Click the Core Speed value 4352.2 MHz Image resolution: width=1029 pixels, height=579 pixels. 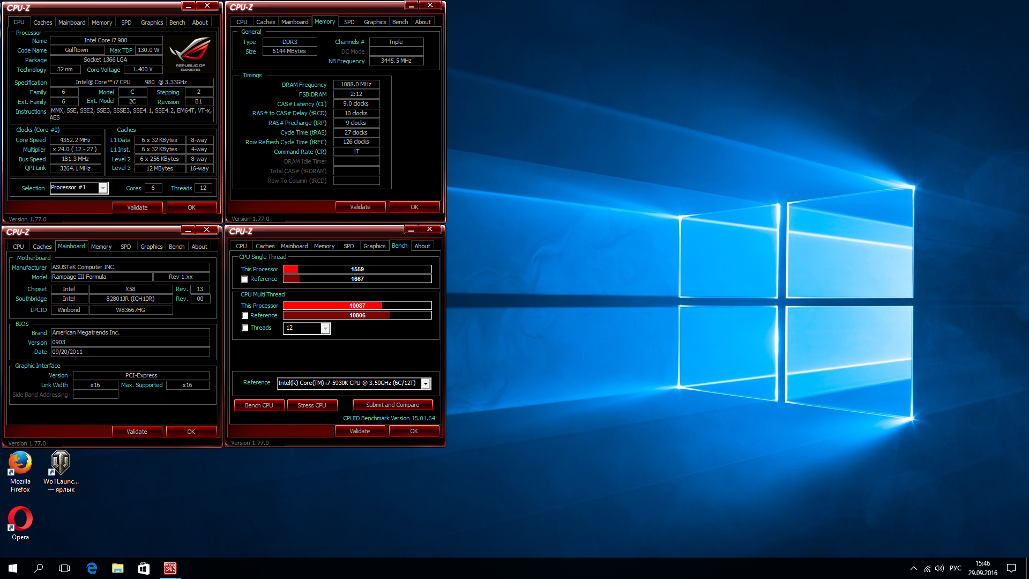tap(76, 140)
